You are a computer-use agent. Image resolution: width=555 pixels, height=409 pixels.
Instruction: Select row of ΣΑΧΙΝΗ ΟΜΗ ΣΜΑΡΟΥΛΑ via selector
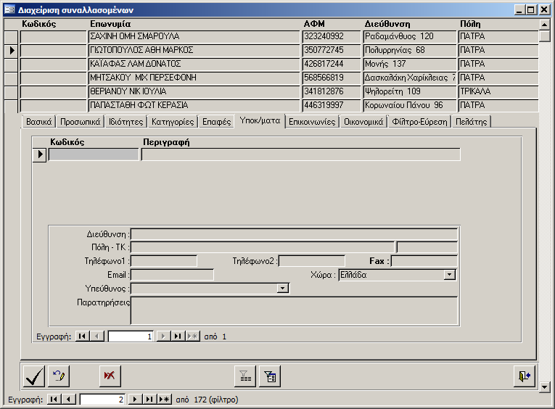pos(11,36)
